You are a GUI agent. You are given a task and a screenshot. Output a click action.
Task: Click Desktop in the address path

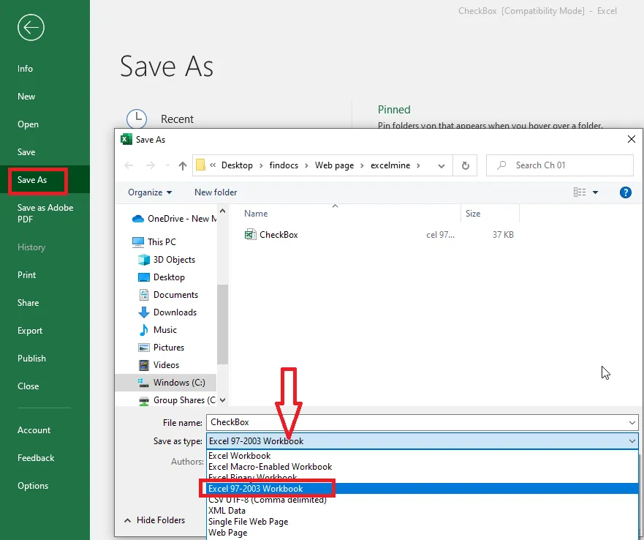tap(237, 165)
